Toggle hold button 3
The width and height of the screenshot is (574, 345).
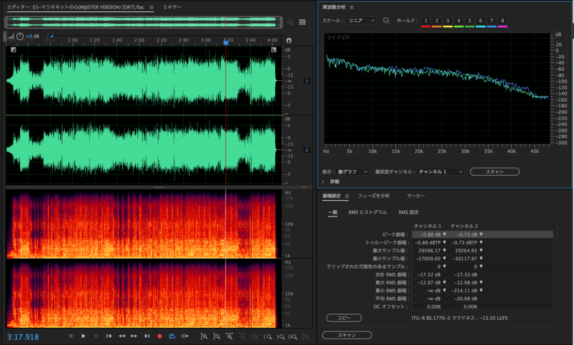click(448, 21)
